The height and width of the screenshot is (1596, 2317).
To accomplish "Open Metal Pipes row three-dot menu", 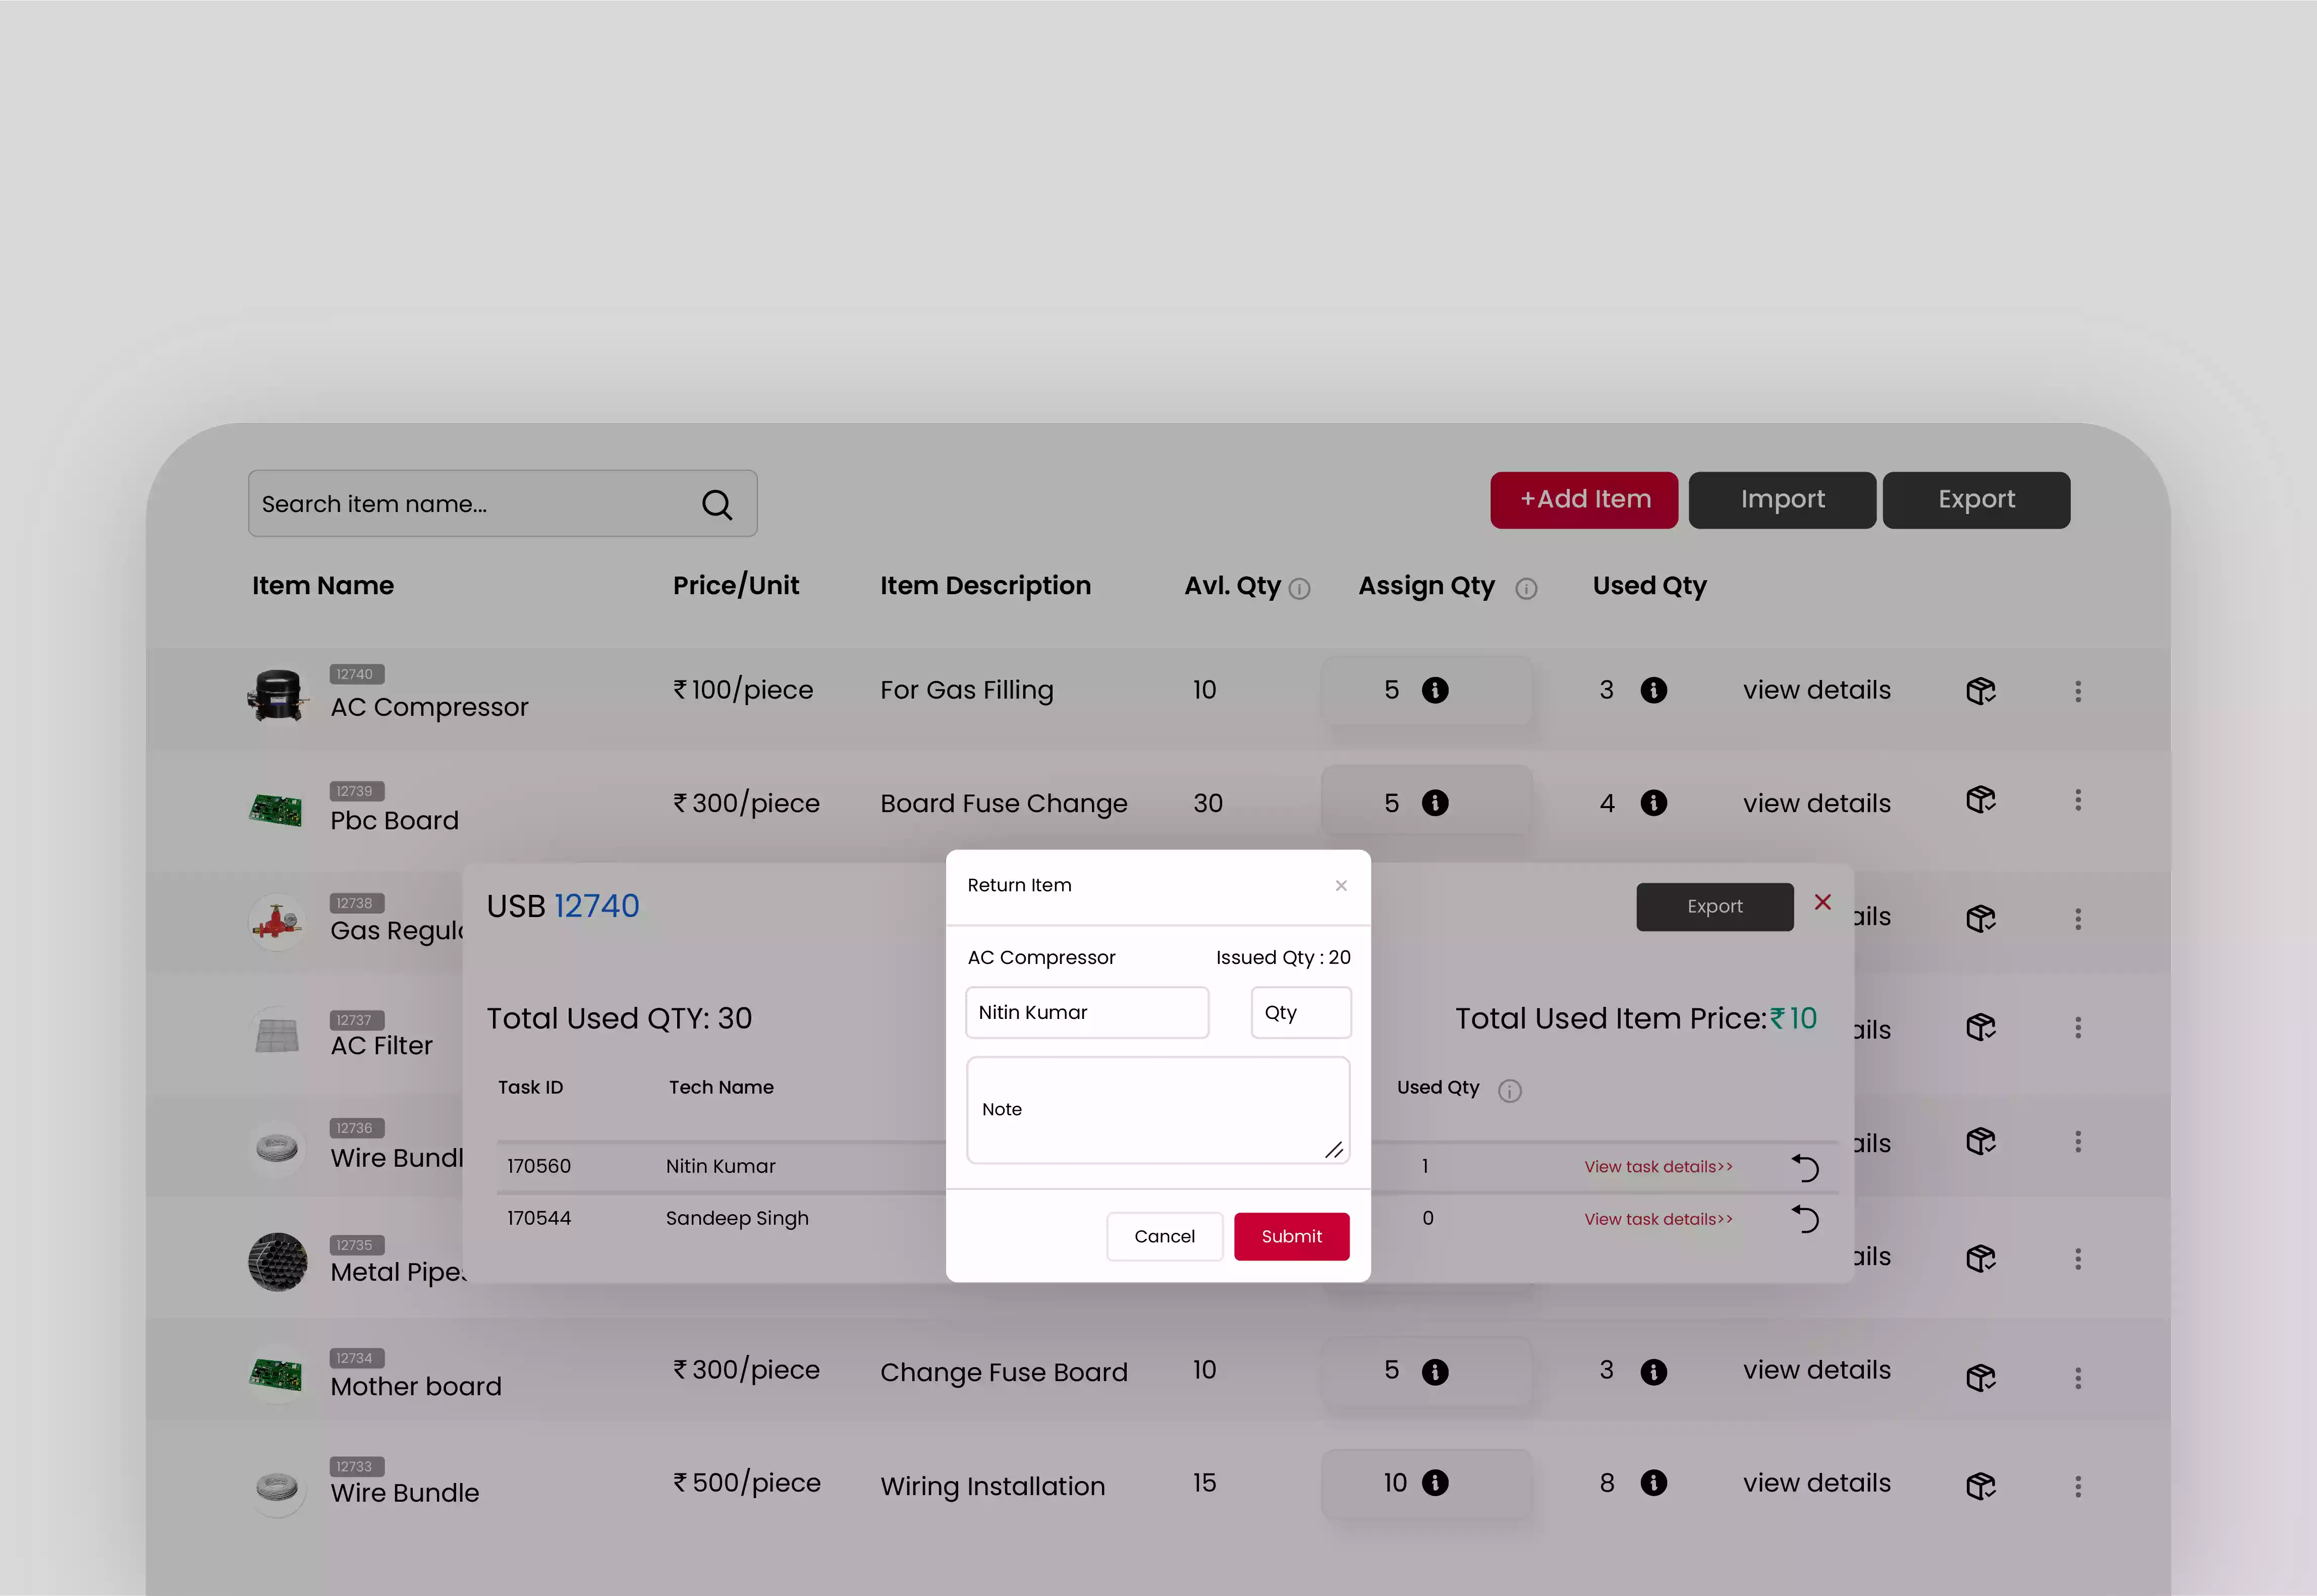I will click(x=2078, y=1258).
